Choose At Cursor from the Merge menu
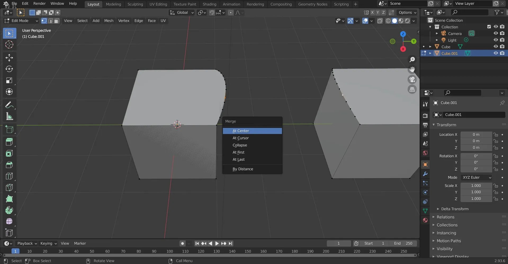The width and height of the screenshot is (508, 264). pos(240,138)
